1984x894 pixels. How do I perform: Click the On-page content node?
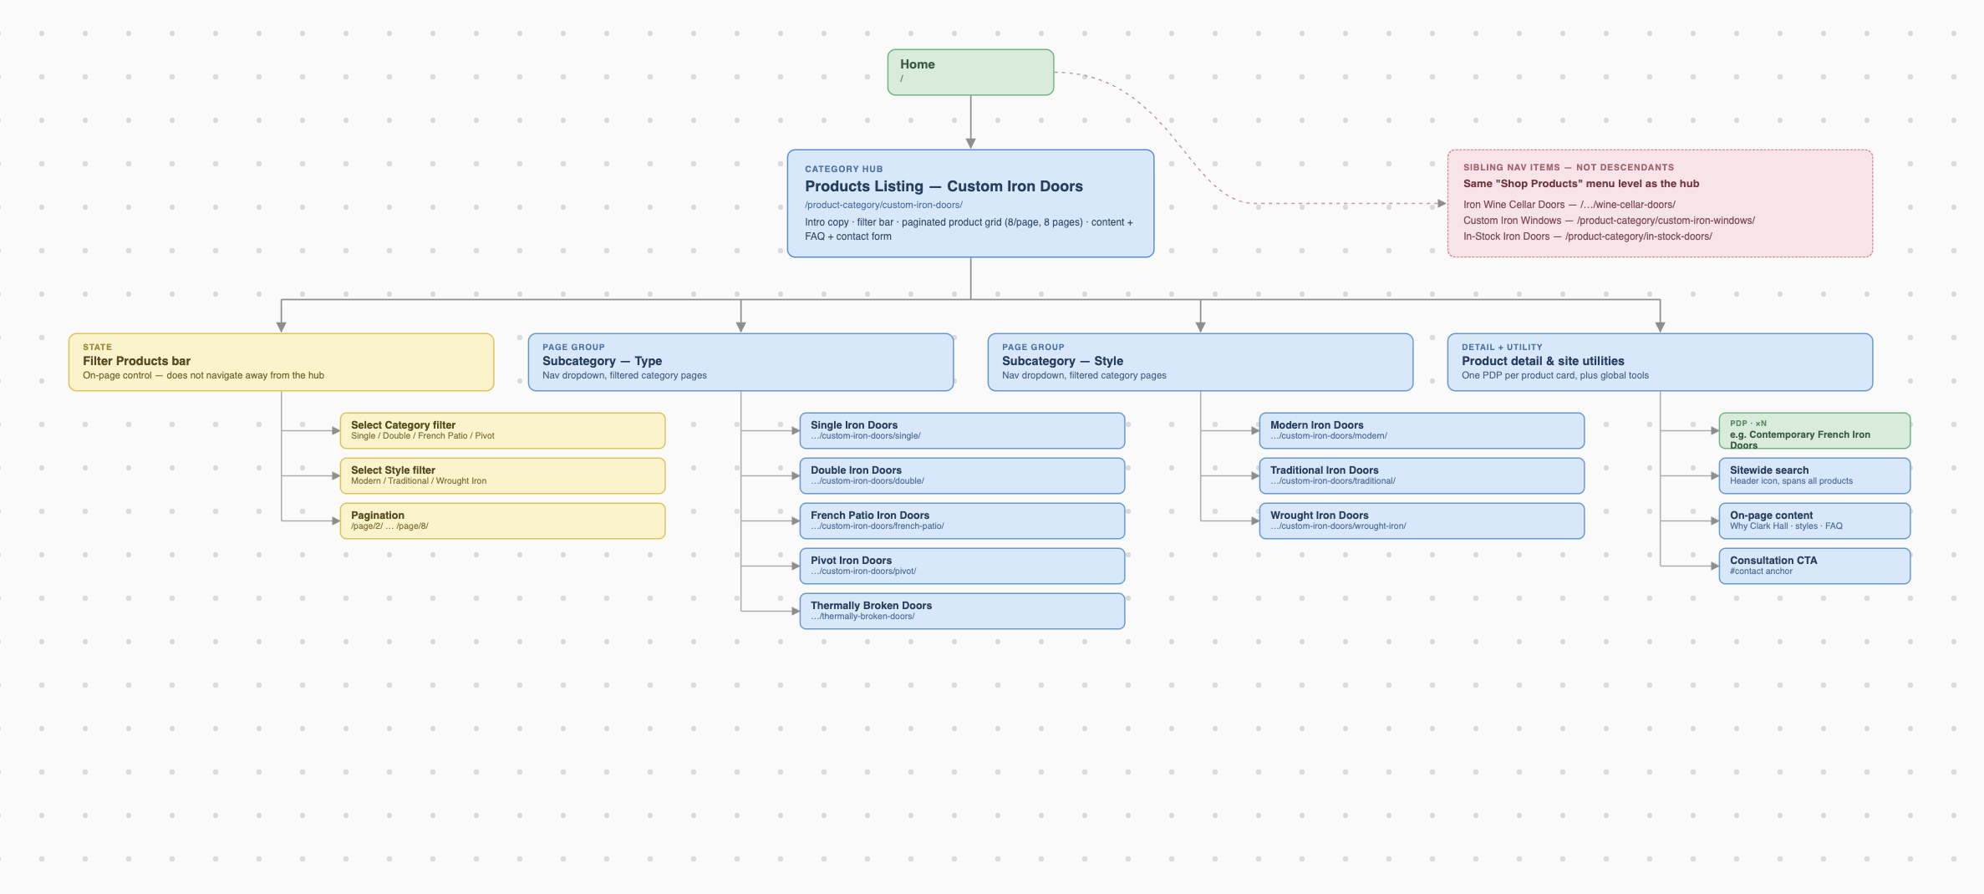(1814, 521)
